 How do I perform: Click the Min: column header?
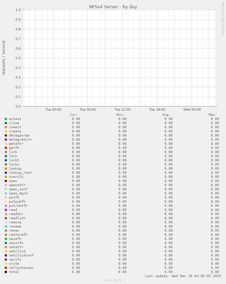(120, 115)
